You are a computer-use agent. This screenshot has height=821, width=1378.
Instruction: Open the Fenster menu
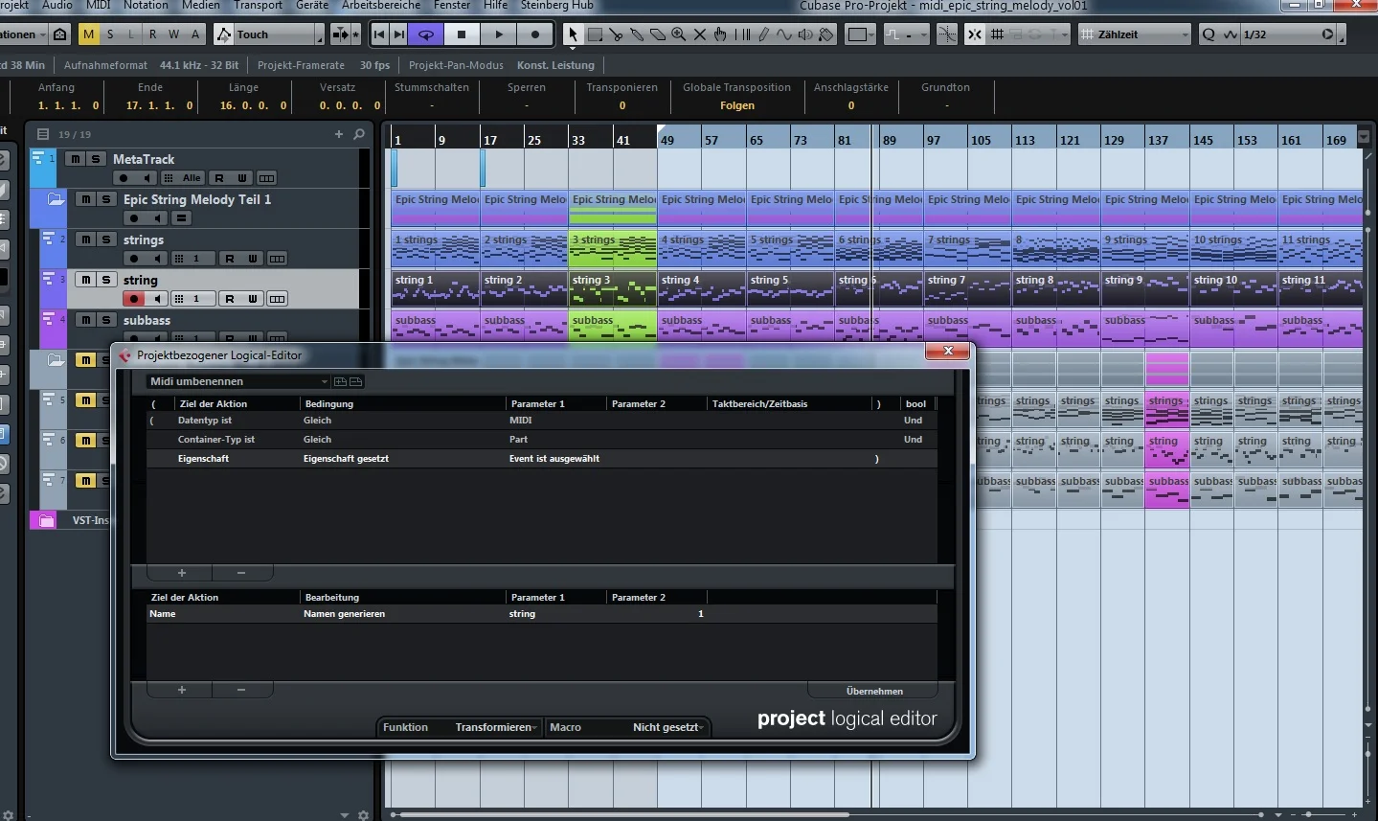tap(452, 5)
